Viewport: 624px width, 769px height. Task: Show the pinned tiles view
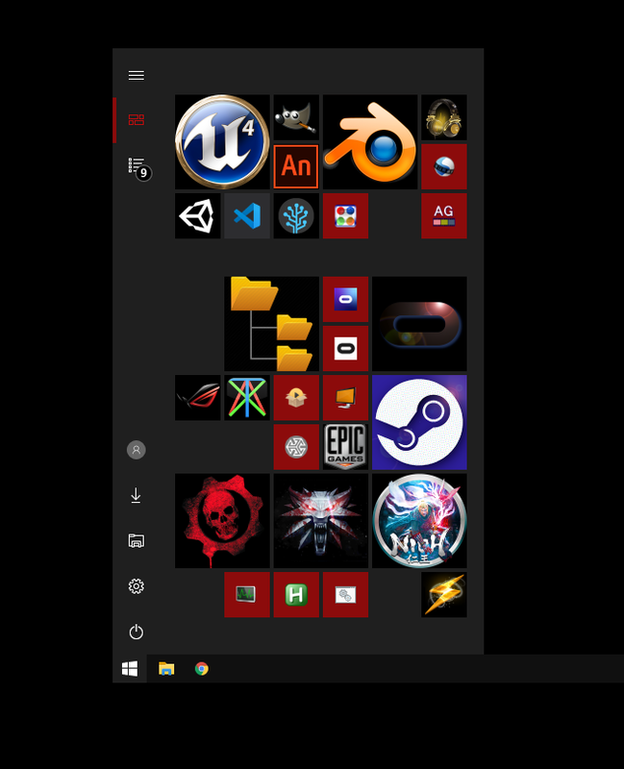[x=137, y=120]
